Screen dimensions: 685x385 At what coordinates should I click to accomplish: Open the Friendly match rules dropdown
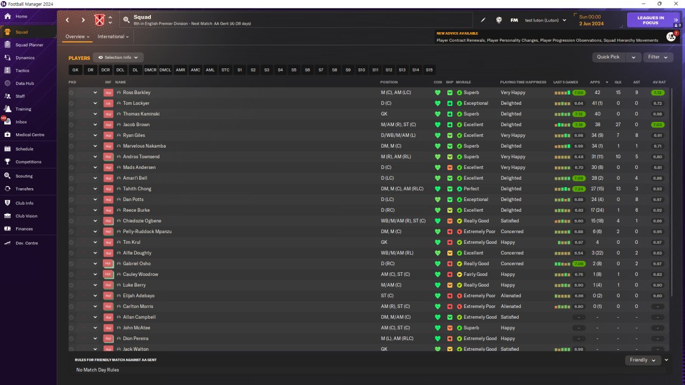pos(643,360)
